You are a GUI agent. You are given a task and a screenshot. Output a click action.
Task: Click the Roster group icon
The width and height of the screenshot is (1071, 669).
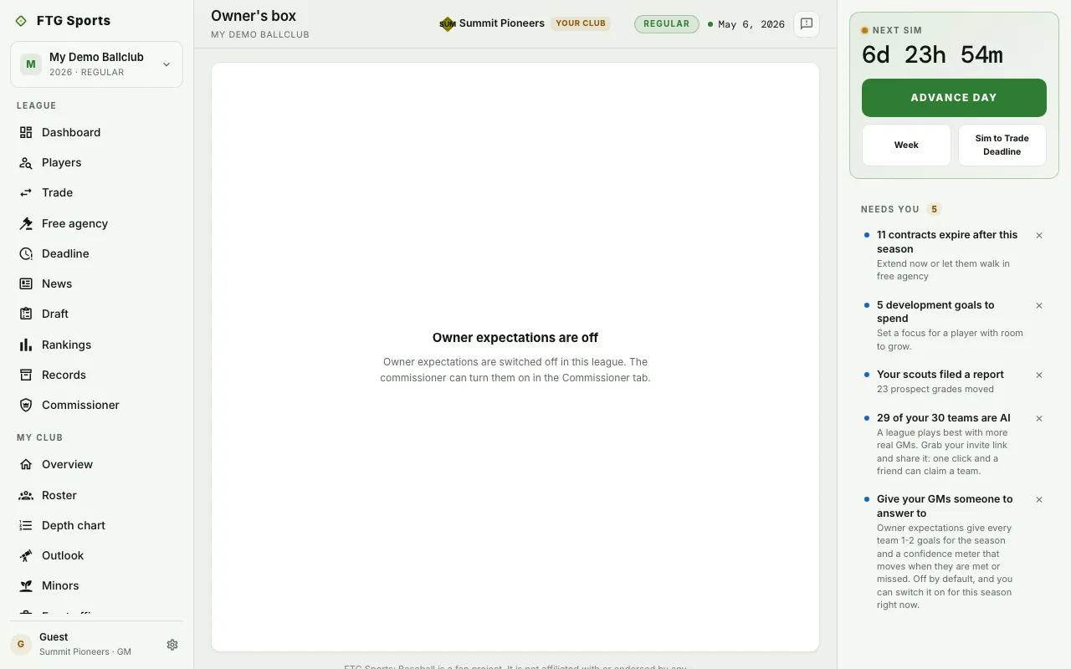26,495
